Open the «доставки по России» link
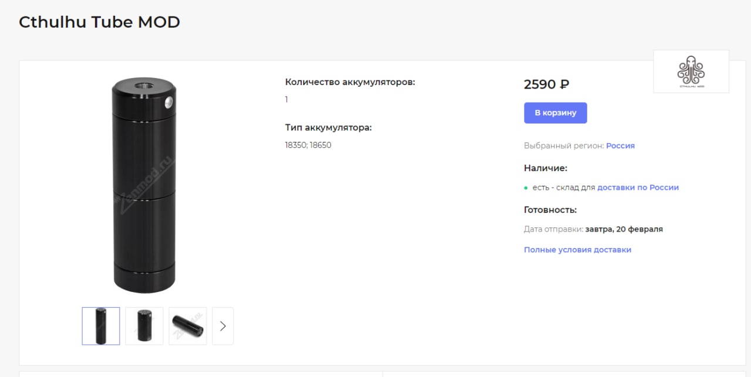Viewport: 751px width, 377px height. click(638, 188)
